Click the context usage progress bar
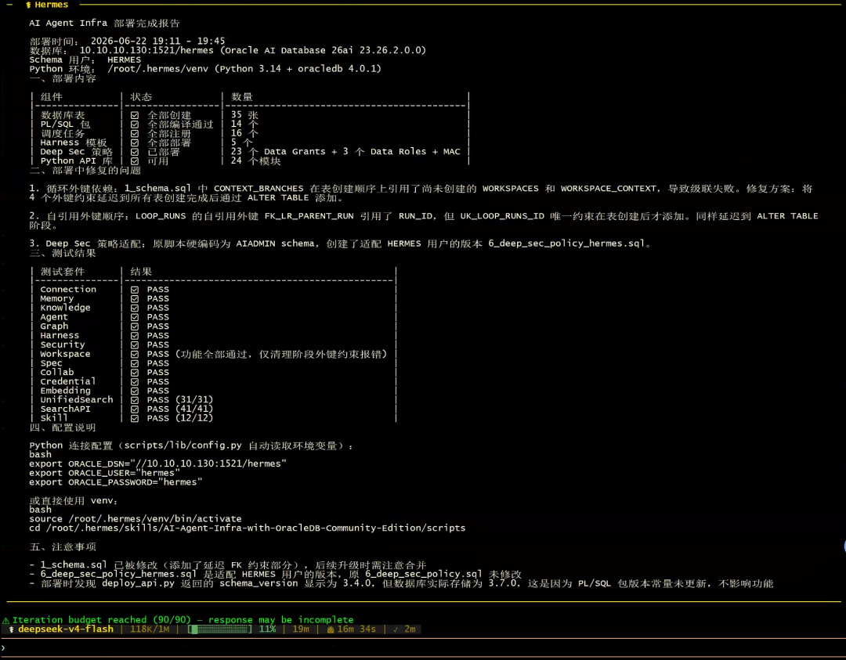Viewport: 846px width, 660px height. 219,629
